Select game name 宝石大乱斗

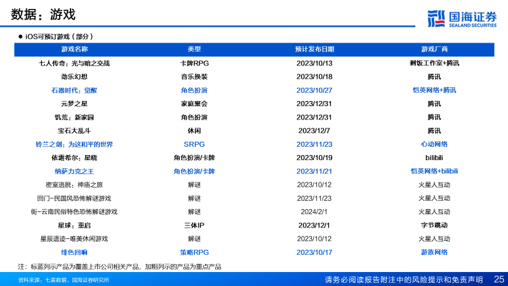[x=74, y=131]
